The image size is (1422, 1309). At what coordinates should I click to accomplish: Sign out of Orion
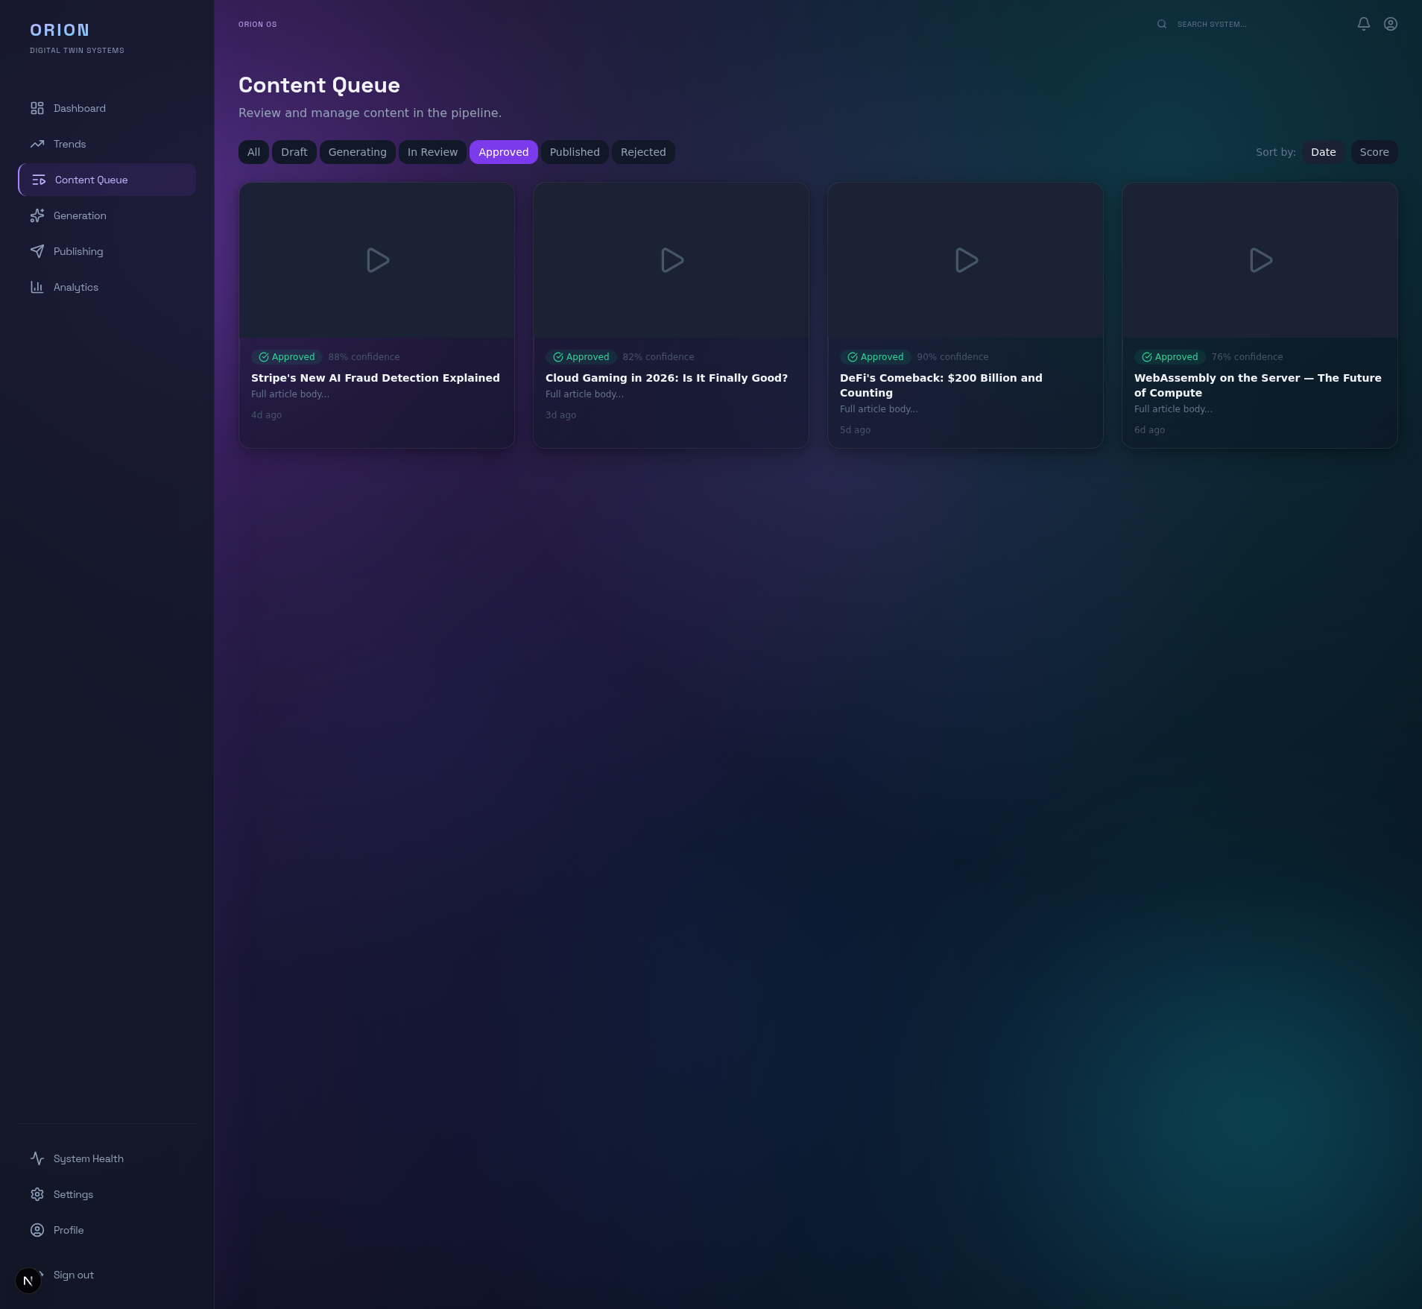[x=72, y=1275]
